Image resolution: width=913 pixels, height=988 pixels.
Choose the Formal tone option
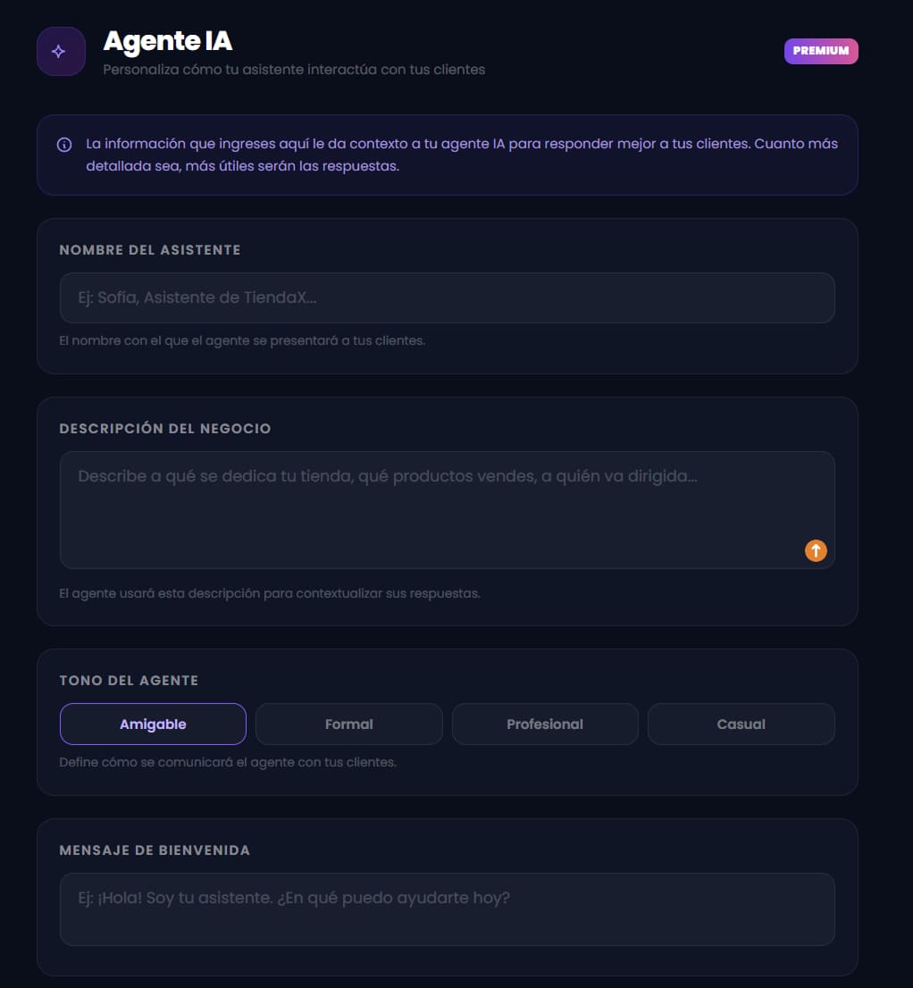pyautogui.click(x=348, y=724)
